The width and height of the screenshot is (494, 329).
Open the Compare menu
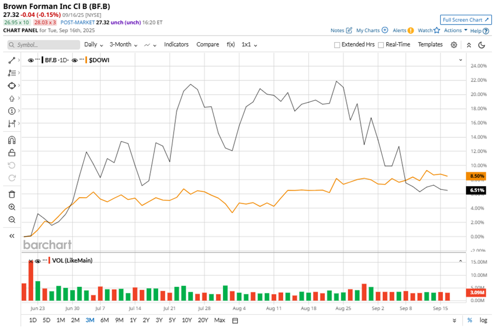click(x=208, y=44)
